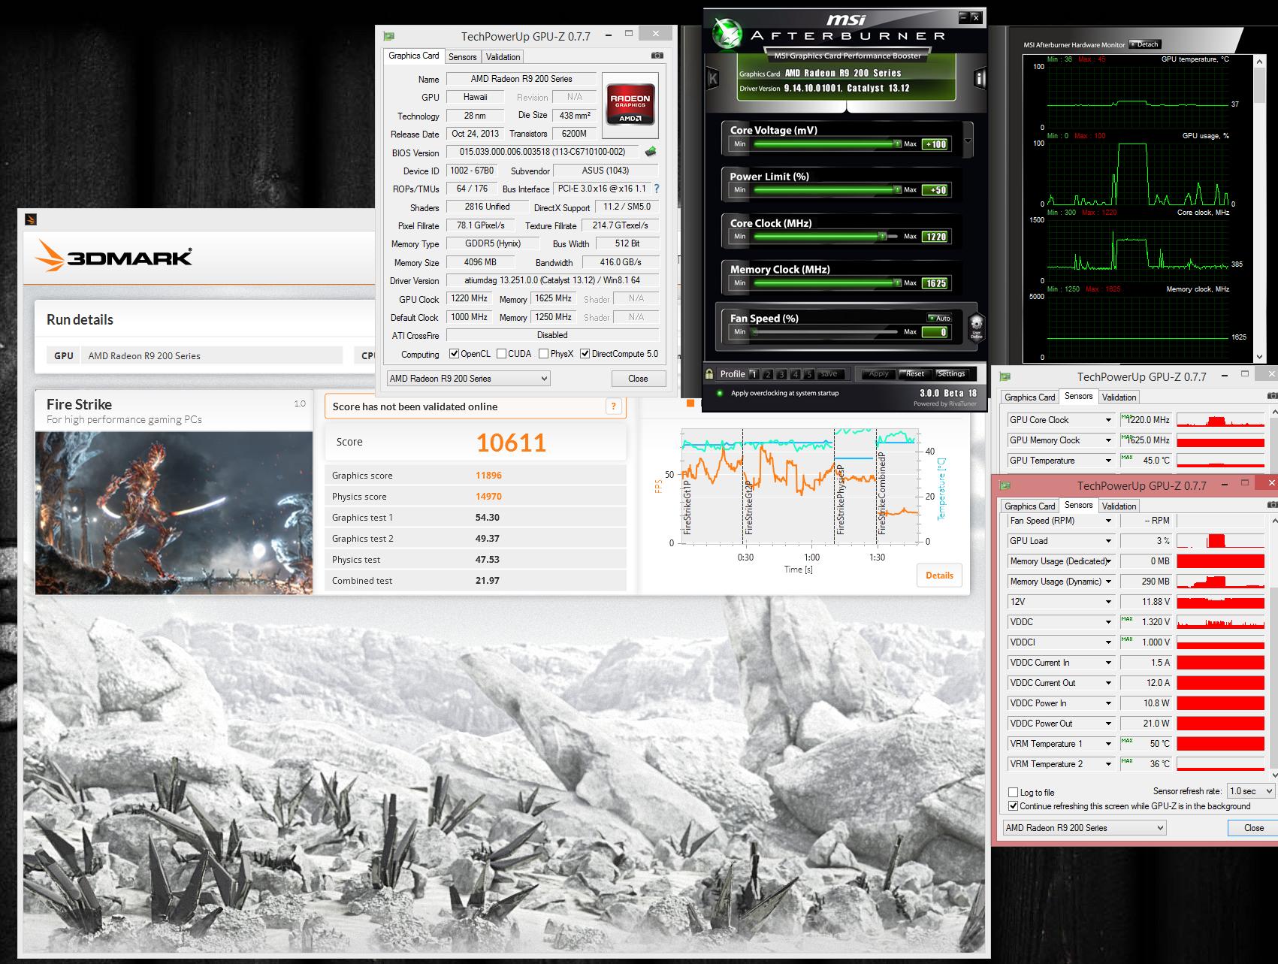
Task: Click the BIOS save icon next to BIOS Version
Action: (x=651, y=152)
